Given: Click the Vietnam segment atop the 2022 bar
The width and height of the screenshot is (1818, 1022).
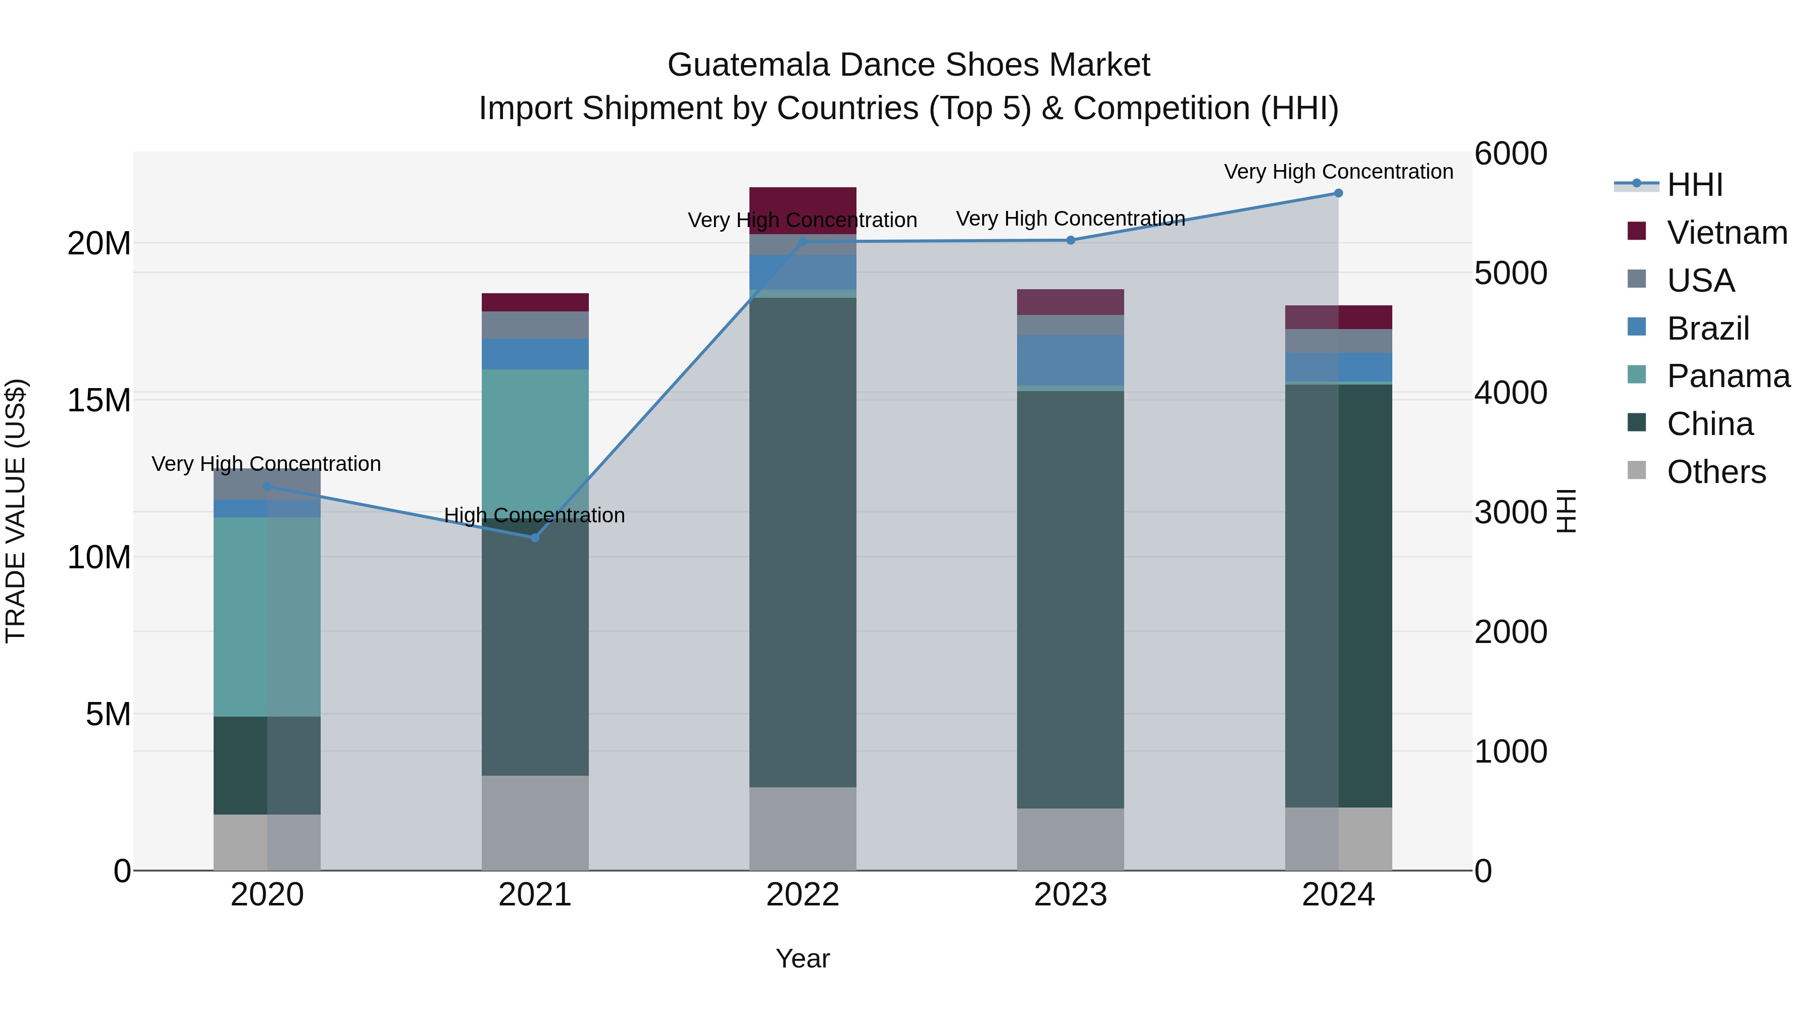Looking at the screenshot, I should (802, 211).
